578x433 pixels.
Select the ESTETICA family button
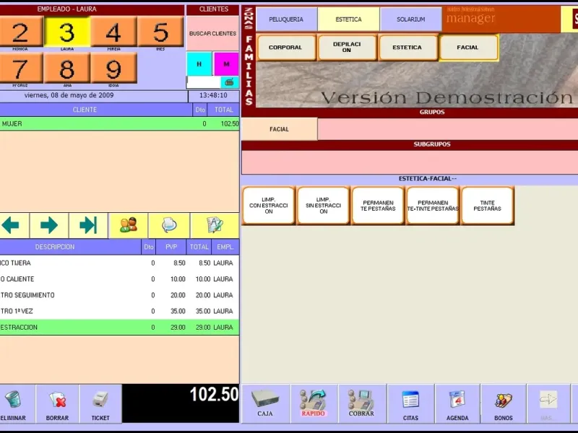click(407, 48)
